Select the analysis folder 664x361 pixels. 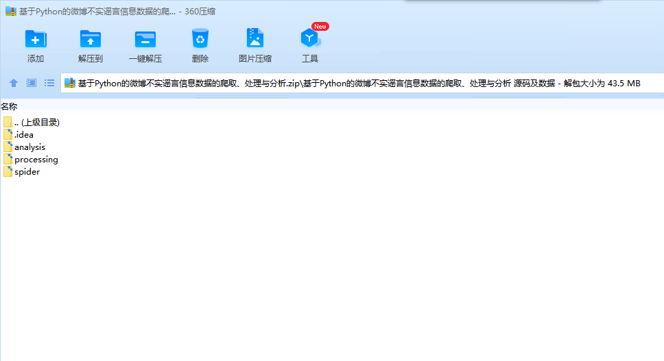click(24, 147)
